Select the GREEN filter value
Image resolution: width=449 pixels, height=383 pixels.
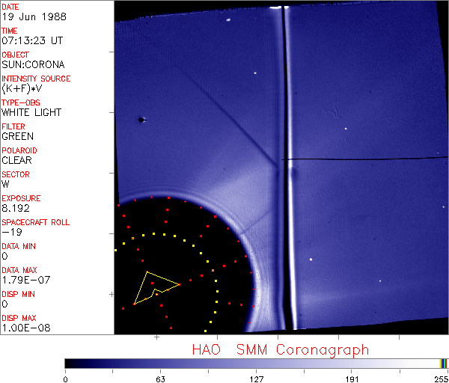click(x=17, y=136)
